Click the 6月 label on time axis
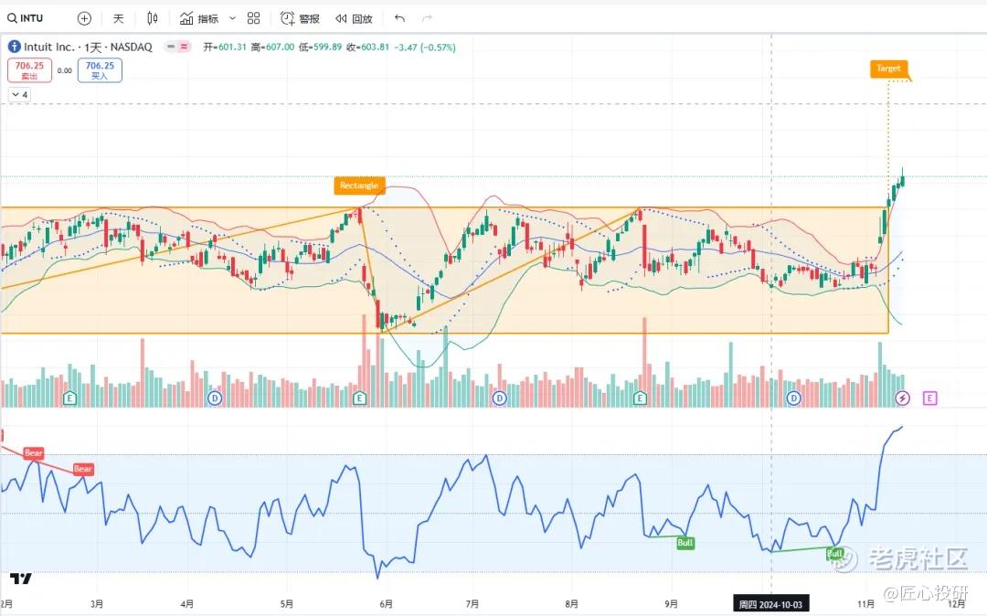Screen dimensions: 987x616 [x=386, y=604]
